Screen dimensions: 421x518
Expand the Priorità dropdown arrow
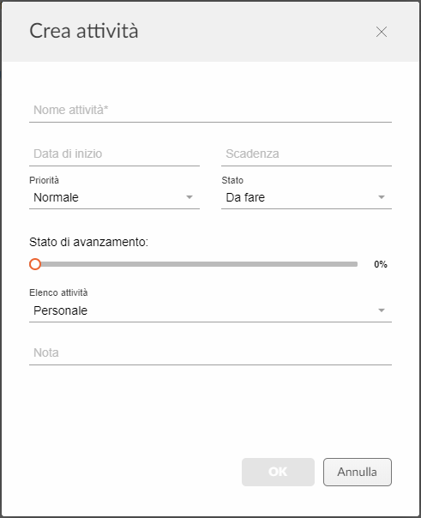[189, 197]
